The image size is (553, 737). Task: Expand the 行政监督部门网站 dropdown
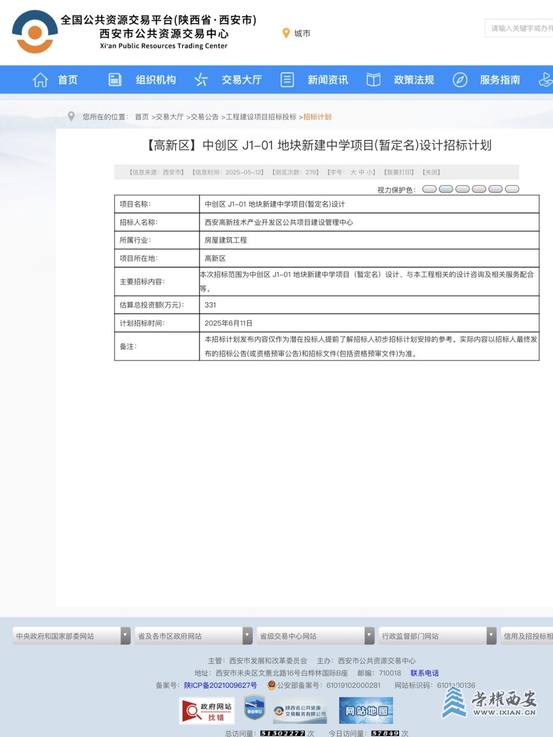tap(438, 636)
